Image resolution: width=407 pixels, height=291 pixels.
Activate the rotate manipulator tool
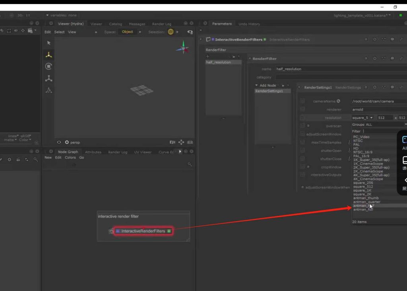[49, 66]
